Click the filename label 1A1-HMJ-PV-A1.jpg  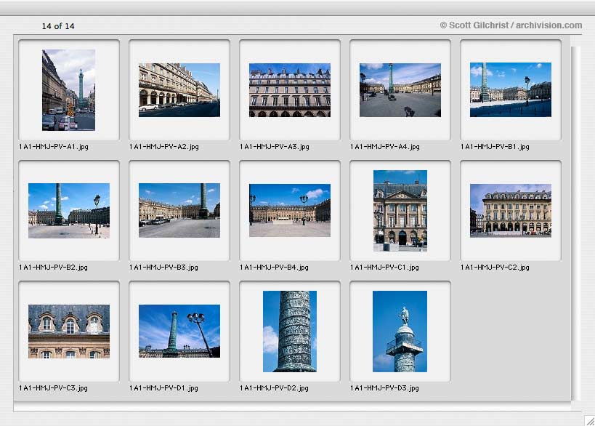(x=54, y=147)
